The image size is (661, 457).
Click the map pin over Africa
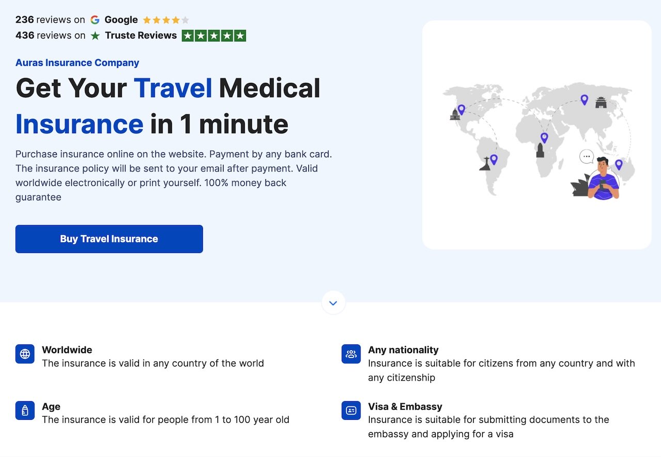[x=544, y=138]
